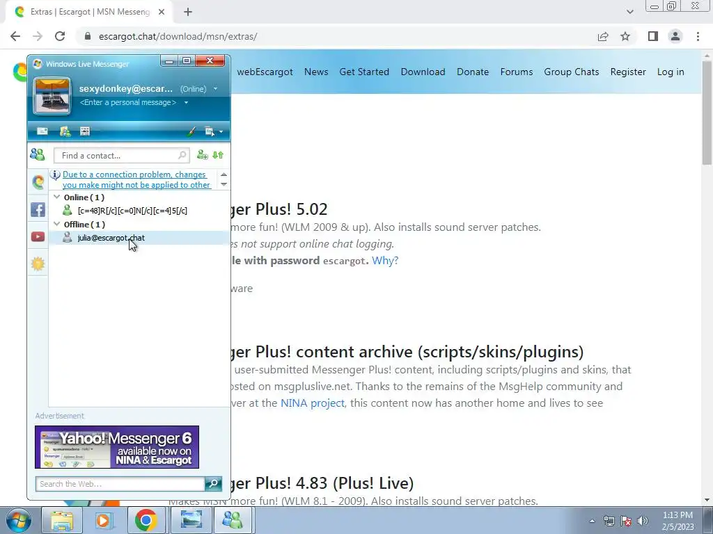Open the YouTube tab in Messenger sidebar
Screen dimensions: 713x534
38,236
